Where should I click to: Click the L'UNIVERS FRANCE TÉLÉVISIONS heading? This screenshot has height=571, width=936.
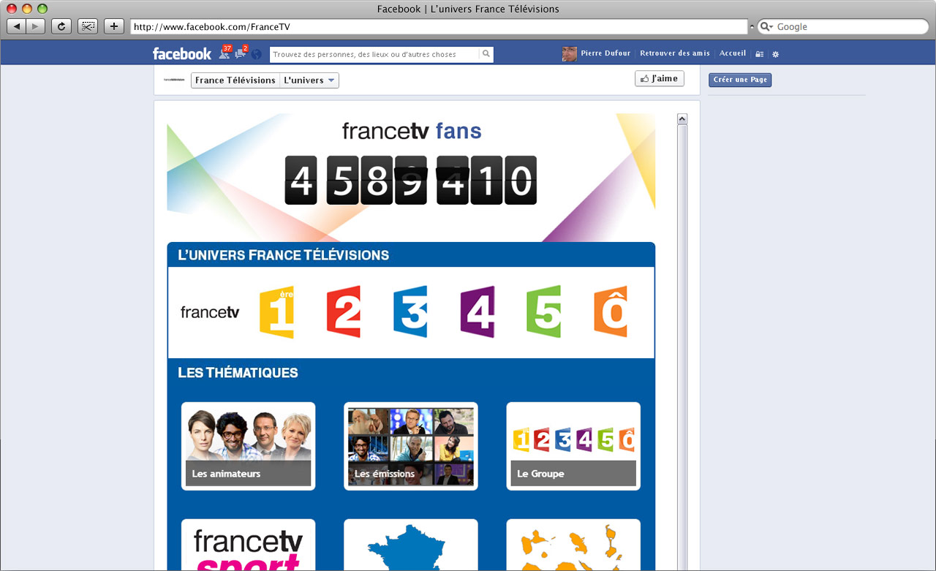284,255
